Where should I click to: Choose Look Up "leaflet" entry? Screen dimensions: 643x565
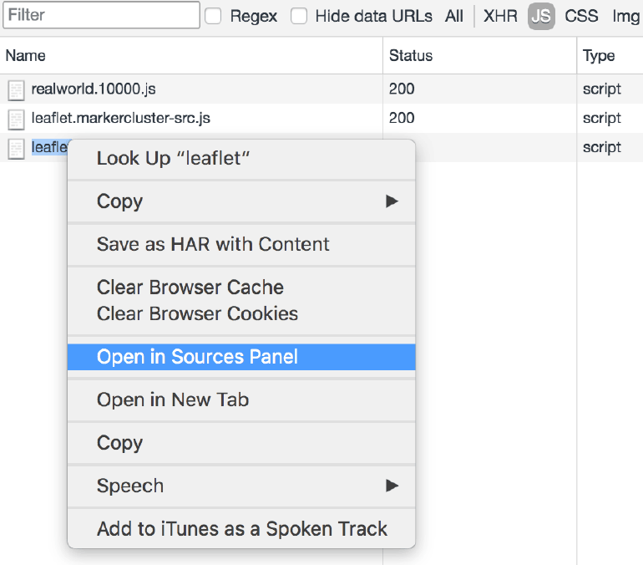click(241, 158)
